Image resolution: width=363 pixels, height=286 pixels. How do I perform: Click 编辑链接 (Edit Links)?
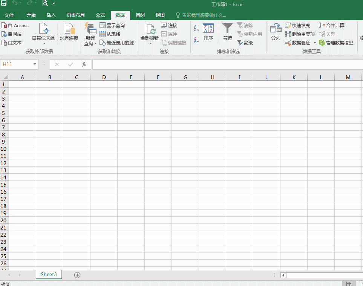click(174, 43)
